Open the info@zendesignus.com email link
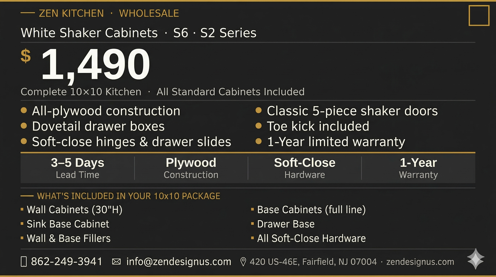This screenshot has height=277, width=496. [179, 262]
